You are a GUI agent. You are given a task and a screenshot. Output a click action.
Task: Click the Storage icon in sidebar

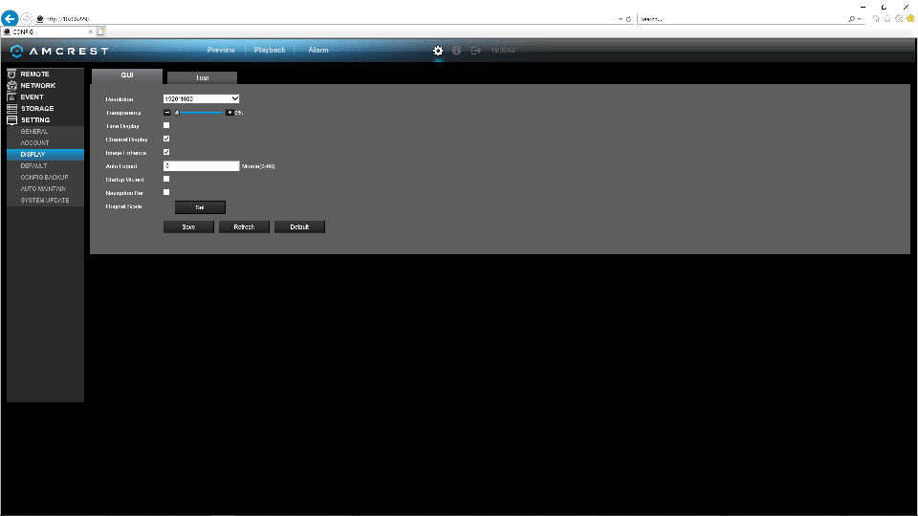11,108
